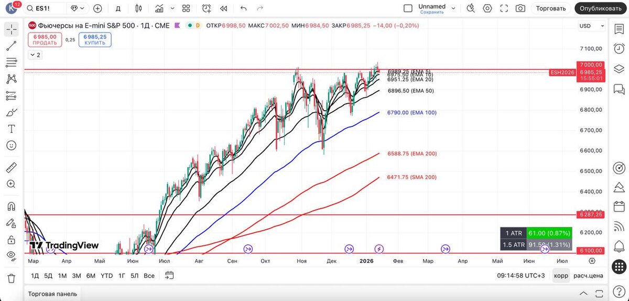
Task: Create a new alert with the clock icon
Action: [x=207, y=8]
